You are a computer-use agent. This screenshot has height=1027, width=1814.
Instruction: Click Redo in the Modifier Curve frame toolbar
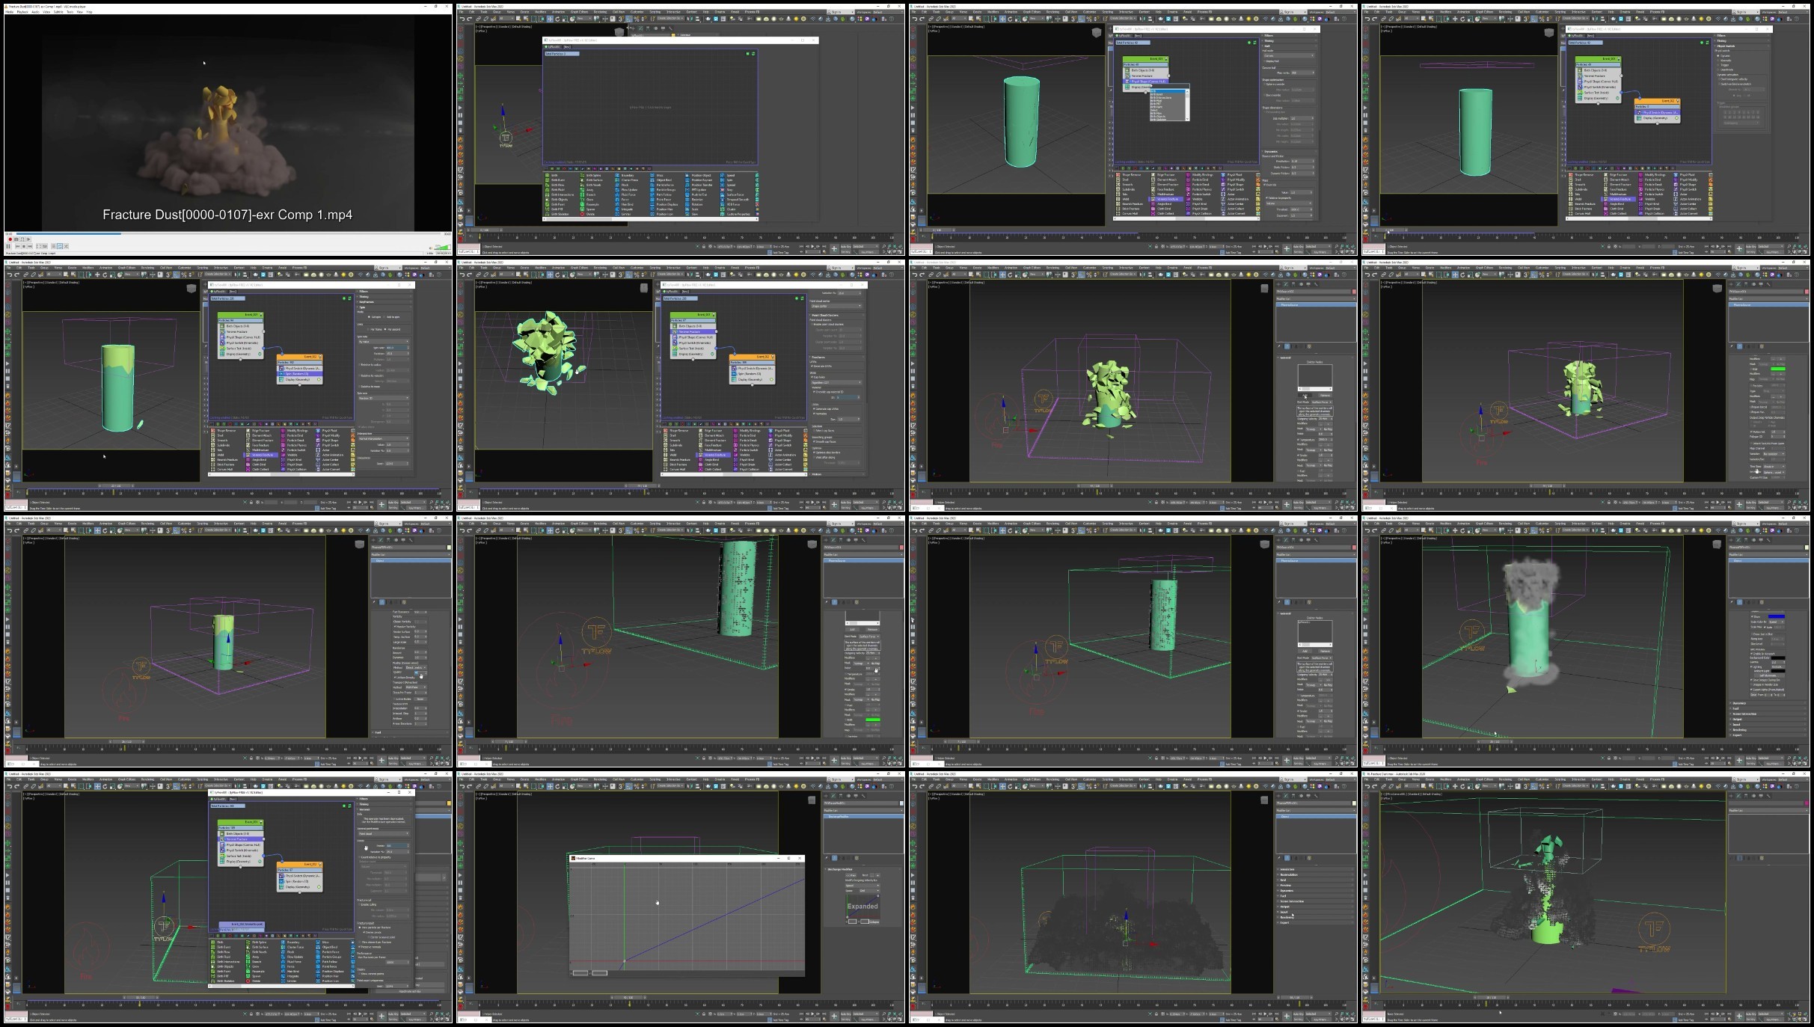tap(471, 786)
